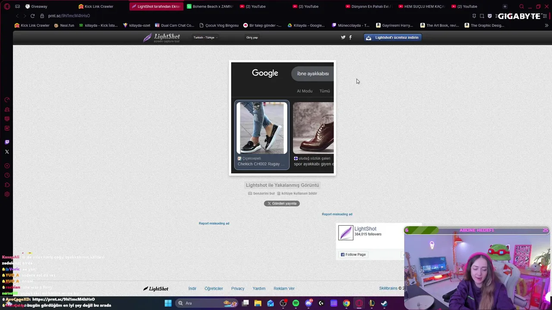Open the Skillbrains footer link

388,288
